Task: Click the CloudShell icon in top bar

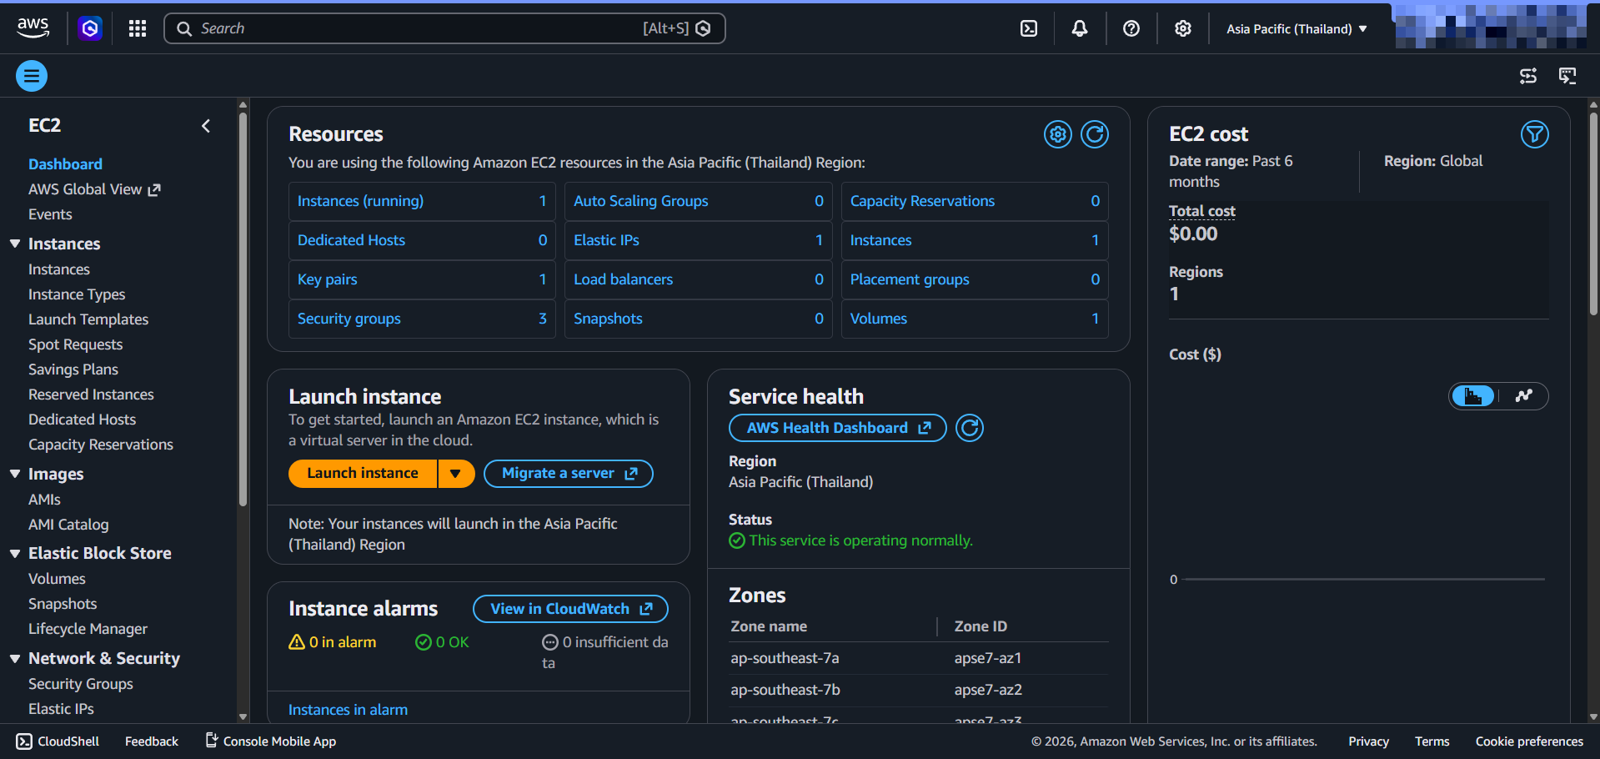Action: [x=1029, y=28]
